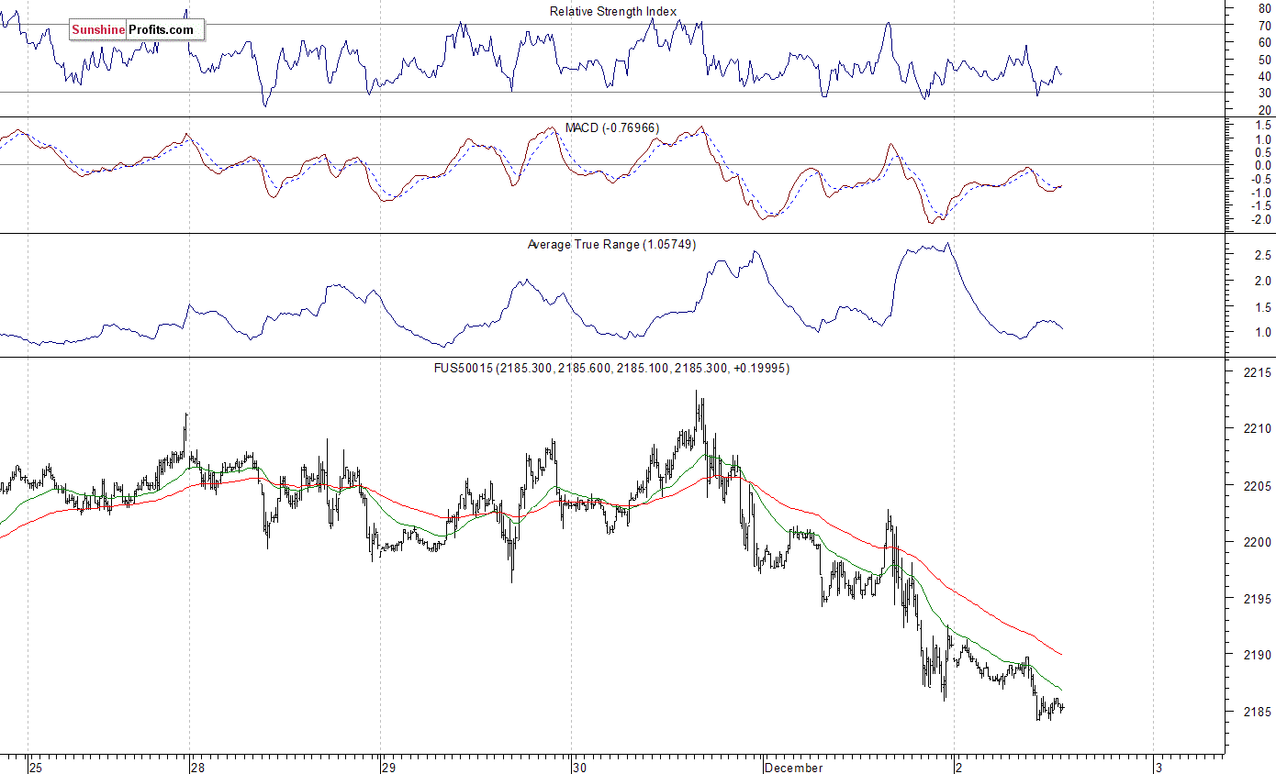Click the MACD axis value -2.0

(x=1260, y=219)
